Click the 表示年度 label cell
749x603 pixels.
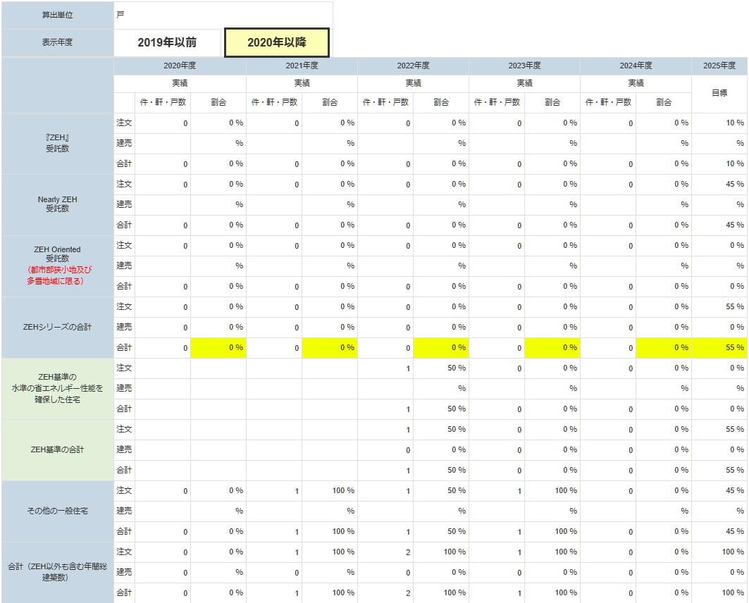(57, 43)
